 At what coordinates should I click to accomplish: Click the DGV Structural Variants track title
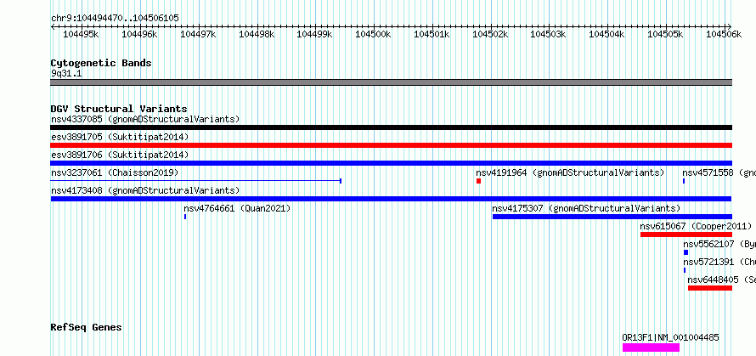(x=119, y=109)
